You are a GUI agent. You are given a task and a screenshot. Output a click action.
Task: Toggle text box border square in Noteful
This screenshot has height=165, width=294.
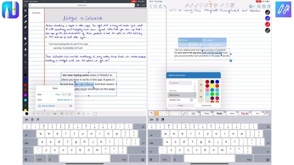pos(95,114)
